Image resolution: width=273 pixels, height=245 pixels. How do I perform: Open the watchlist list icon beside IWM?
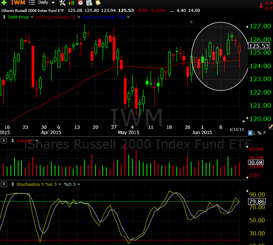click(x=32, y=2)
